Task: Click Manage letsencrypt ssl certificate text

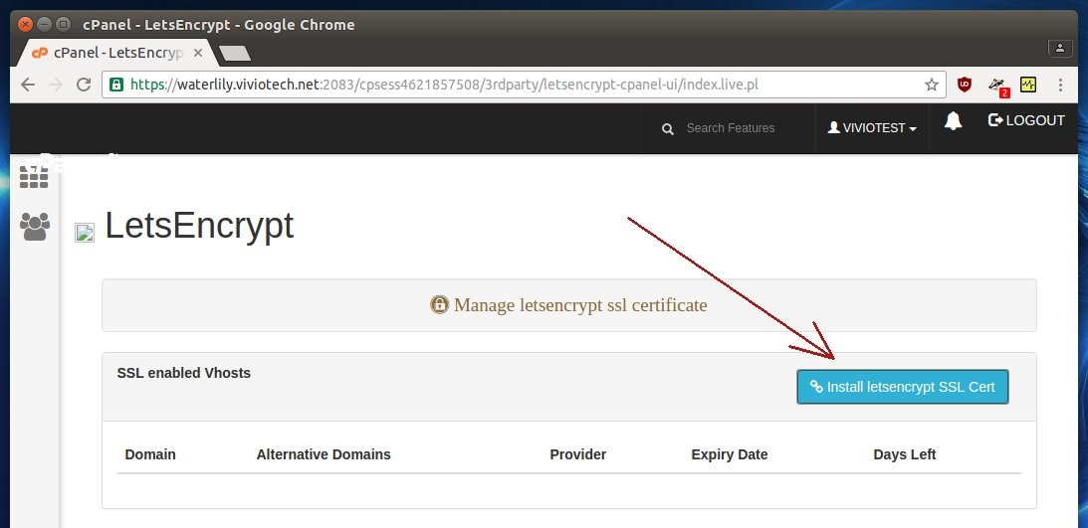Action: point(580,305)
